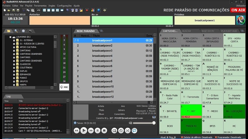This screenshot has width=248, height=139.
Task: Click the globe icon in the toolbar
Action: 98,10
